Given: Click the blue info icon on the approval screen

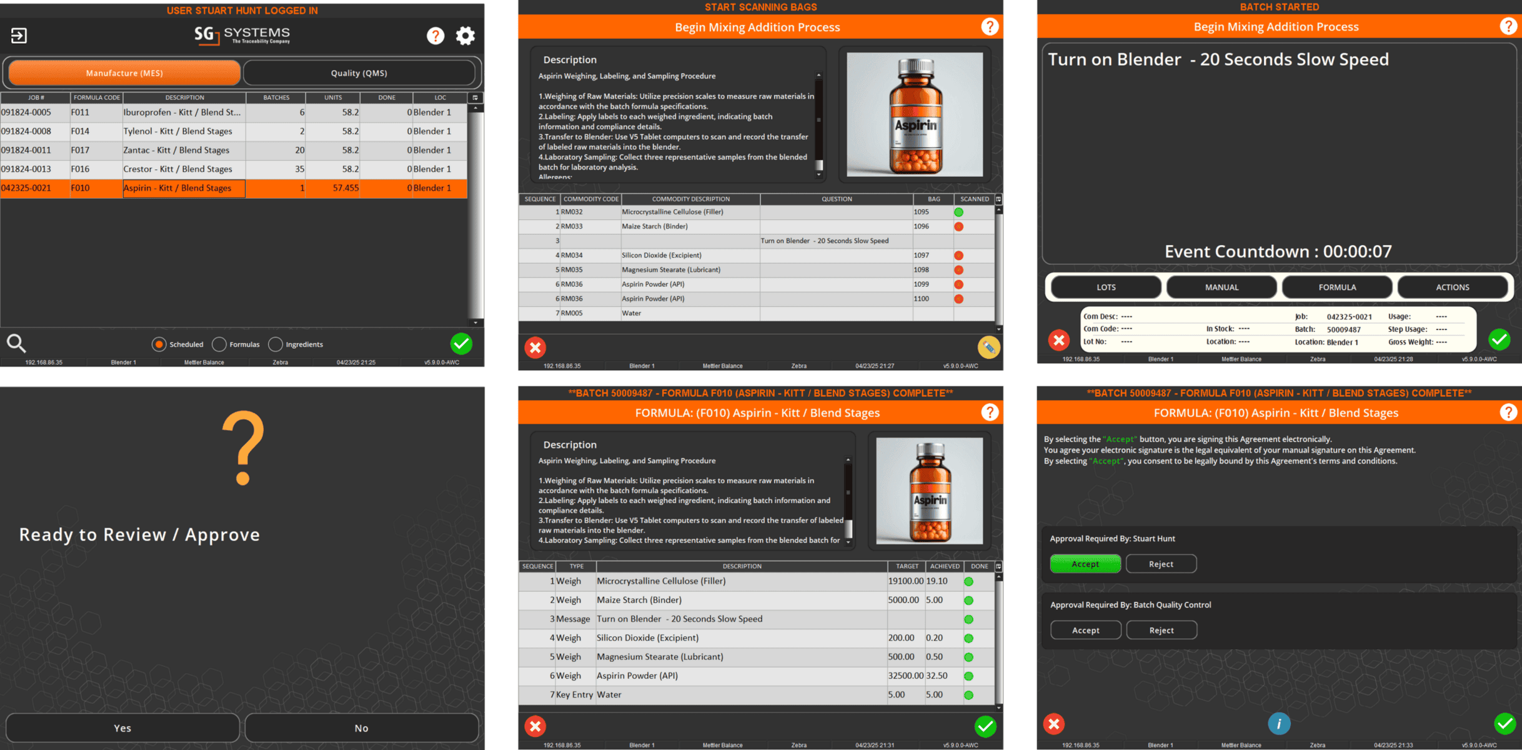Looking at the screenshot, I should point(1279,724).
